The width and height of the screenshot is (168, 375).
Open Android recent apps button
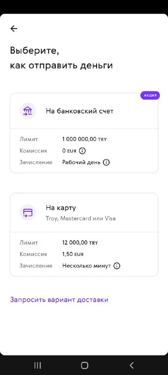click(x=38, y=365)
